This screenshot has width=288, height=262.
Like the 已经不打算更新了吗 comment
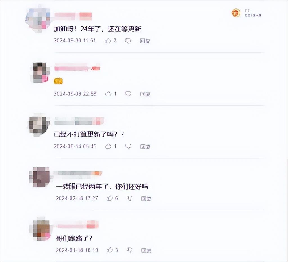point(108,146)
